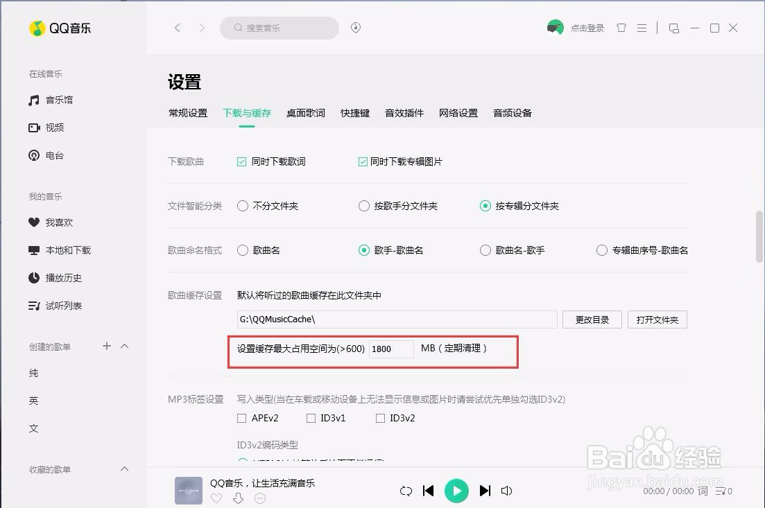Collapse 创建的歌单 section
Viewport: 765px width, 508px height.
coord(124,346)
